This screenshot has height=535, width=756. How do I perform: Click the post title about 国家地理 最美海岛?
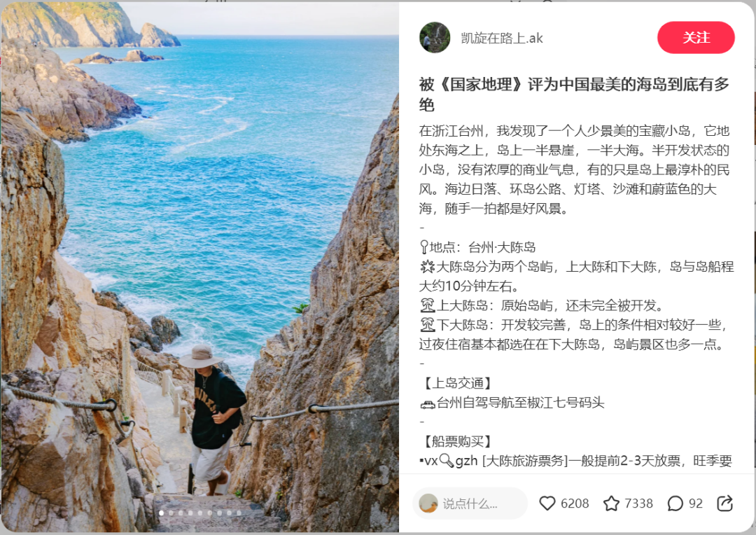pos(574,94)
